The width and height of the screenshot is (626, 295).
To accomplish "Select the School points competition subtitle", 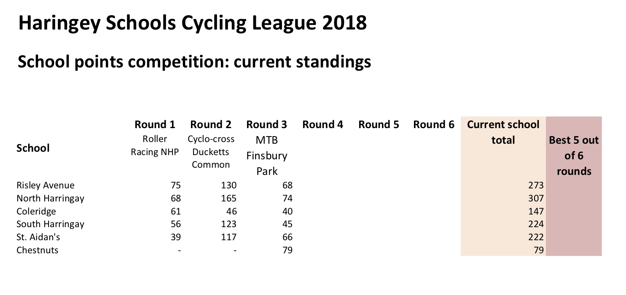I will coord(194,62).
